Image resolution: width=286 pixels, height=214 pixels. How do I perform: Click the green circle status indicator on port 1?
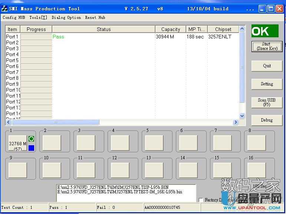point(32,139)
